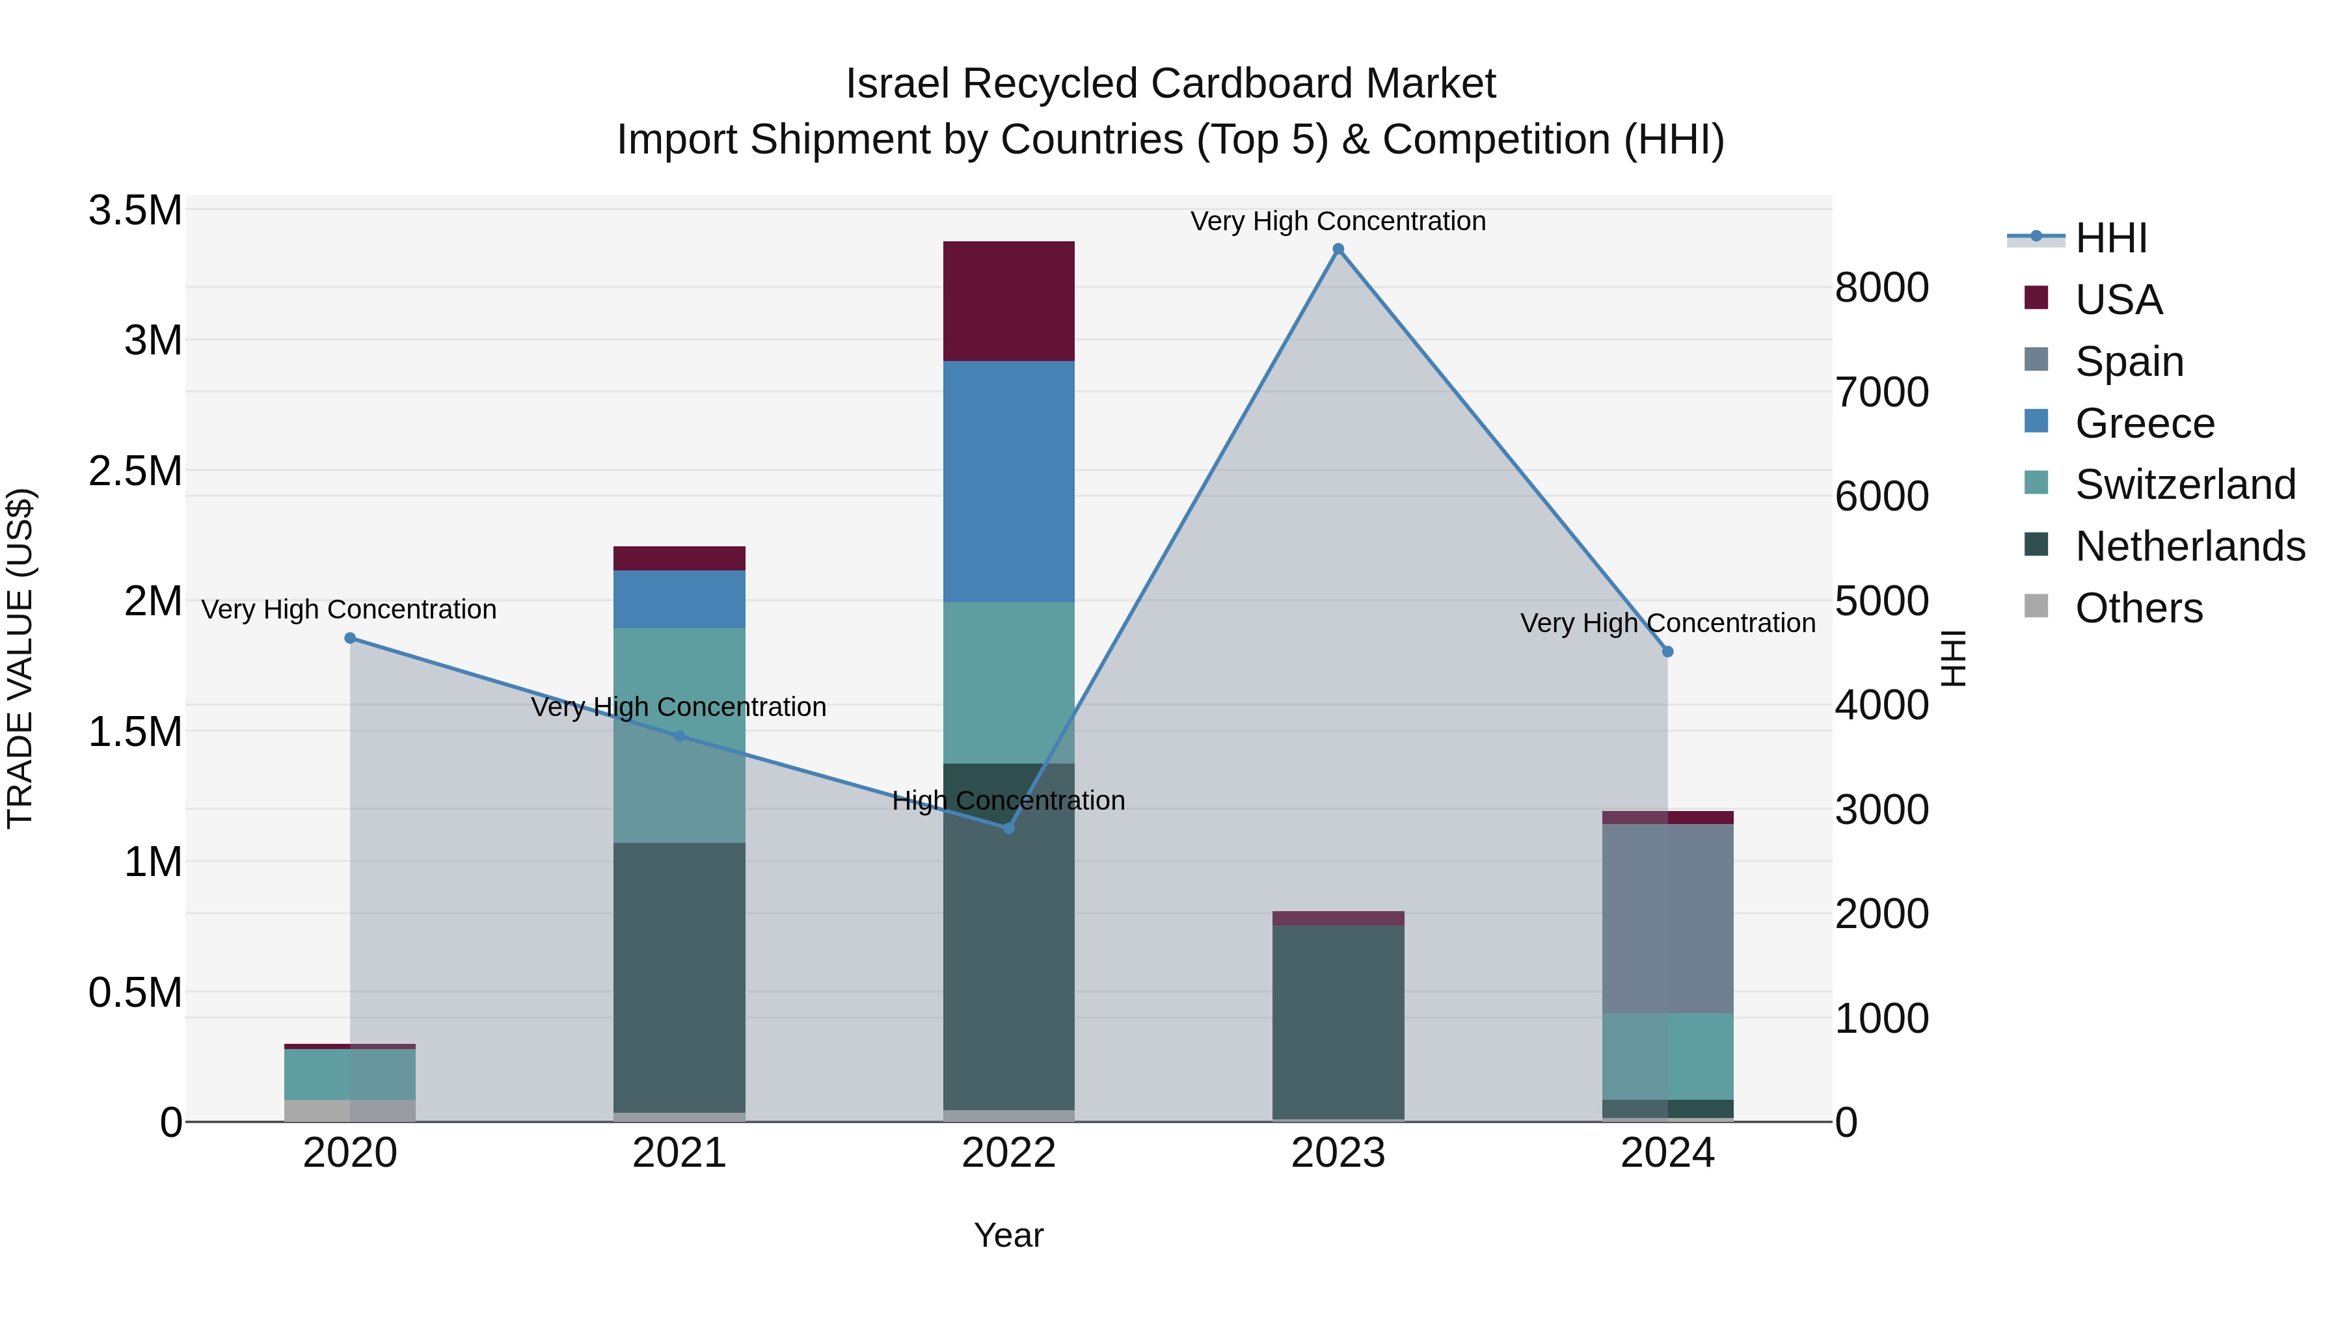2342x1317 pixels.
Task: Click the 2023 x-axis label
Action: click(x=1338, y=1153)
